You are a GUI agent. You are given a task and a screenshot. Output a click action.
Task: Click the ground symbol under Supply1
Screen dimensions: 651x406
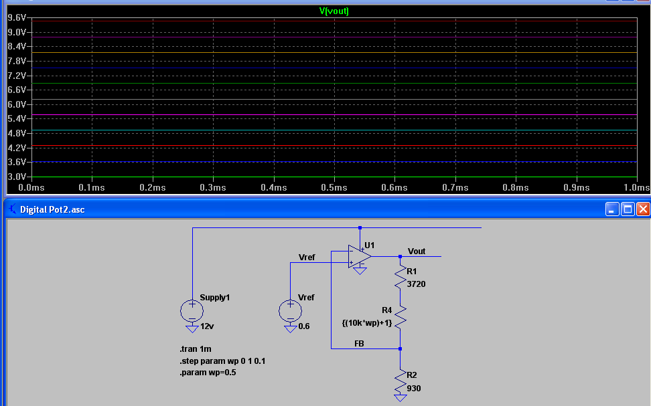click(192, 329)
